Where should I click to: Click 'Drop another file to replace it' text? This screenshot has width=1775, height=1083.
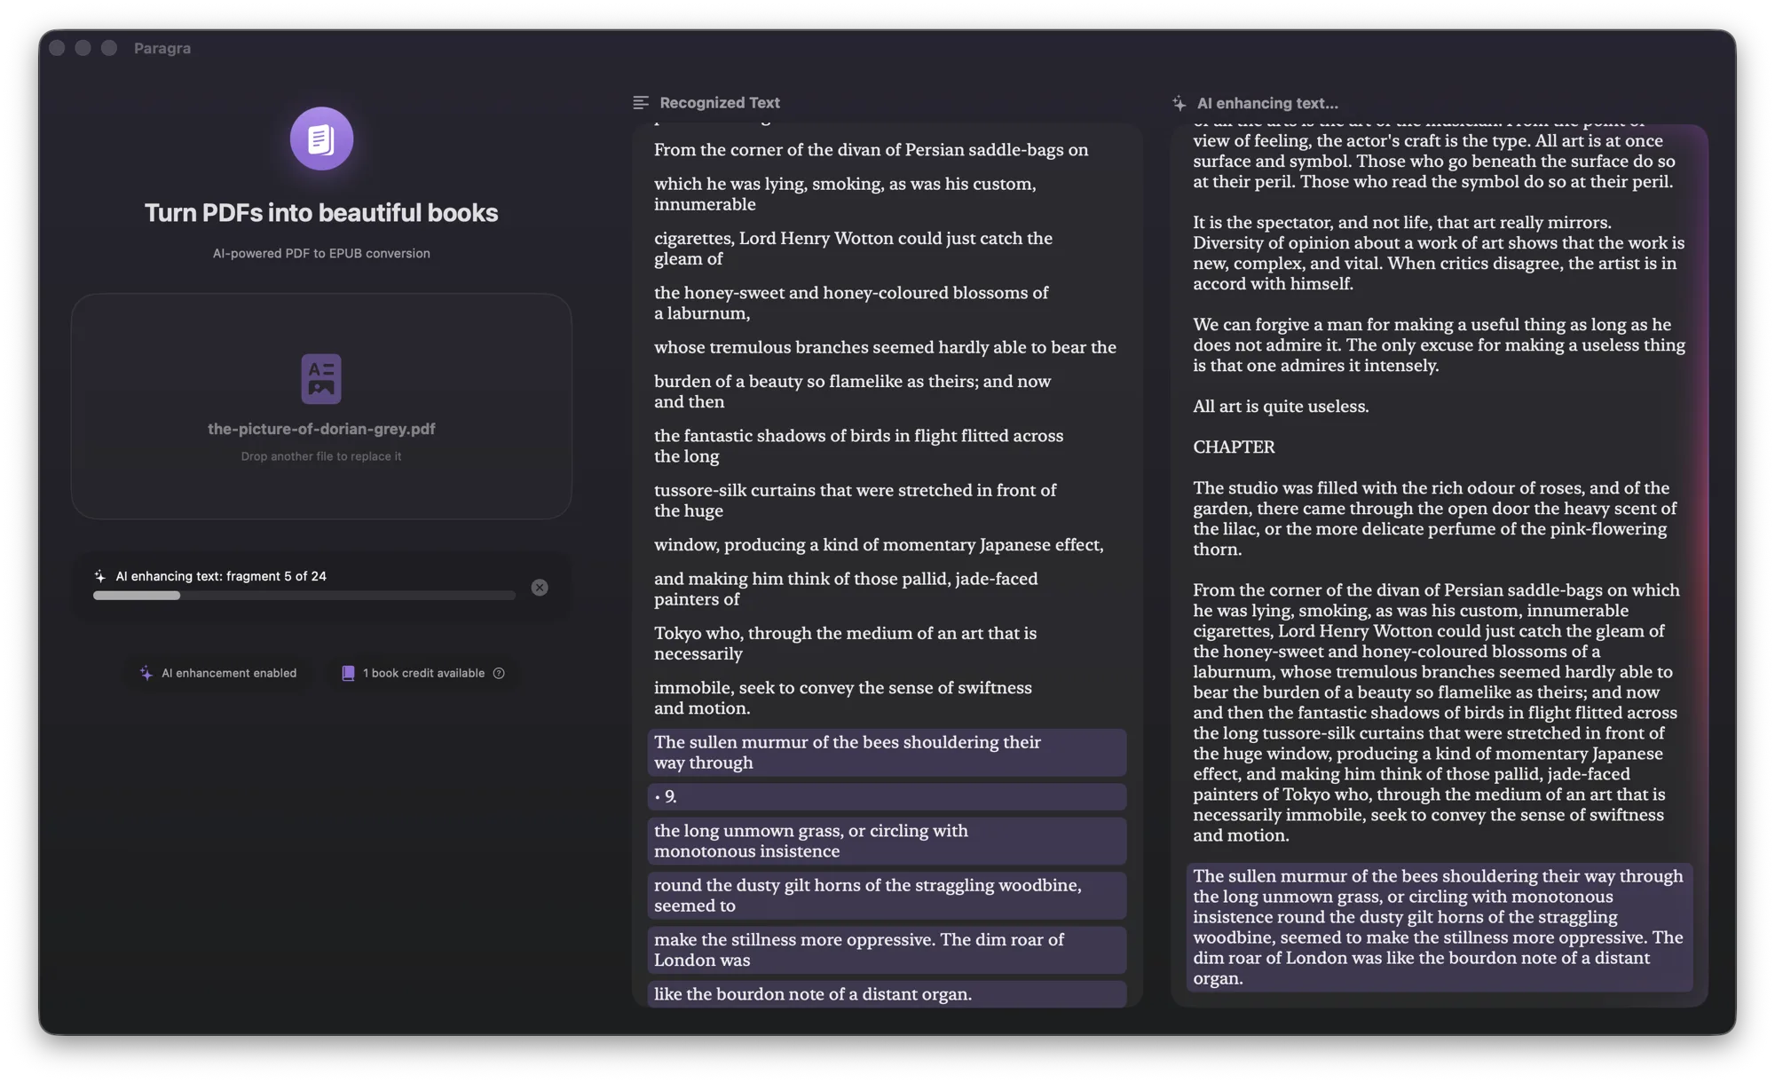click(x=321, y=456)
